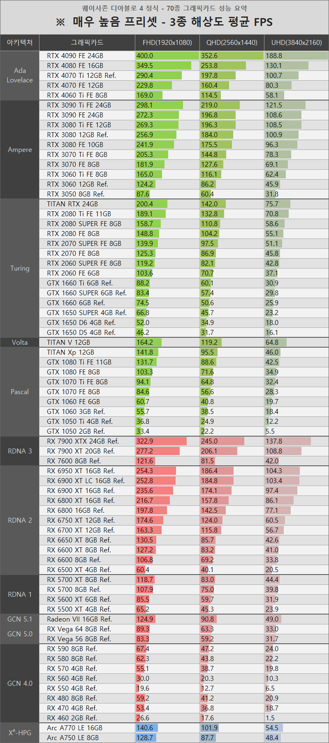Click the Arc A770 LE 16GB label

pyautogui.click(x=74, y=728)
